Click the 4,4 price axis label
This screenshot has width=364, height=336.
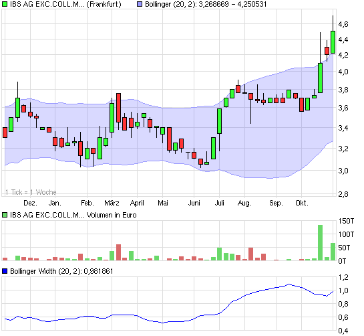[x=343, y=39]
